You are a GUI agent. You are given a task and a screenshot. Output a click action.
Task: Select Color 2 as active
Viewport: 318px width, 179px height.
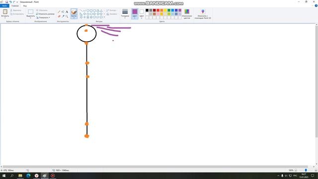pyautogui.click(x=142, y=14)
